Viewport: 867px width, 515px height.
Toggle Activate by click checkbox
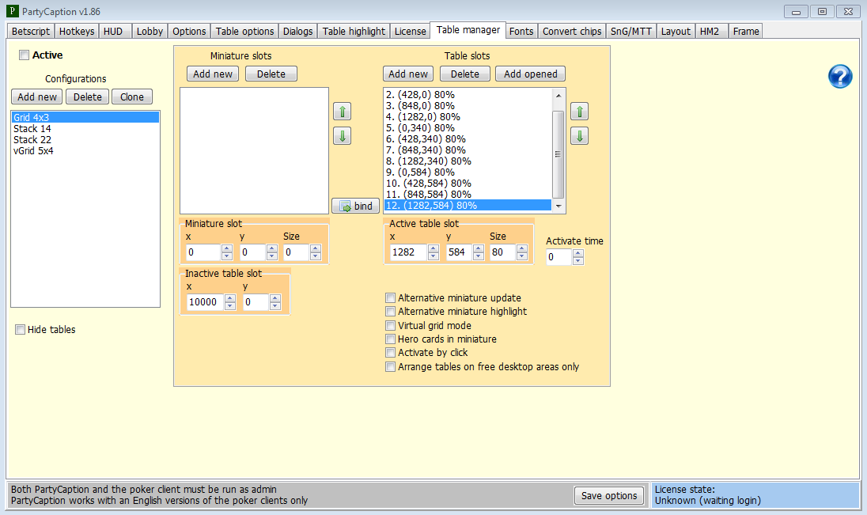tap(390, 353)
